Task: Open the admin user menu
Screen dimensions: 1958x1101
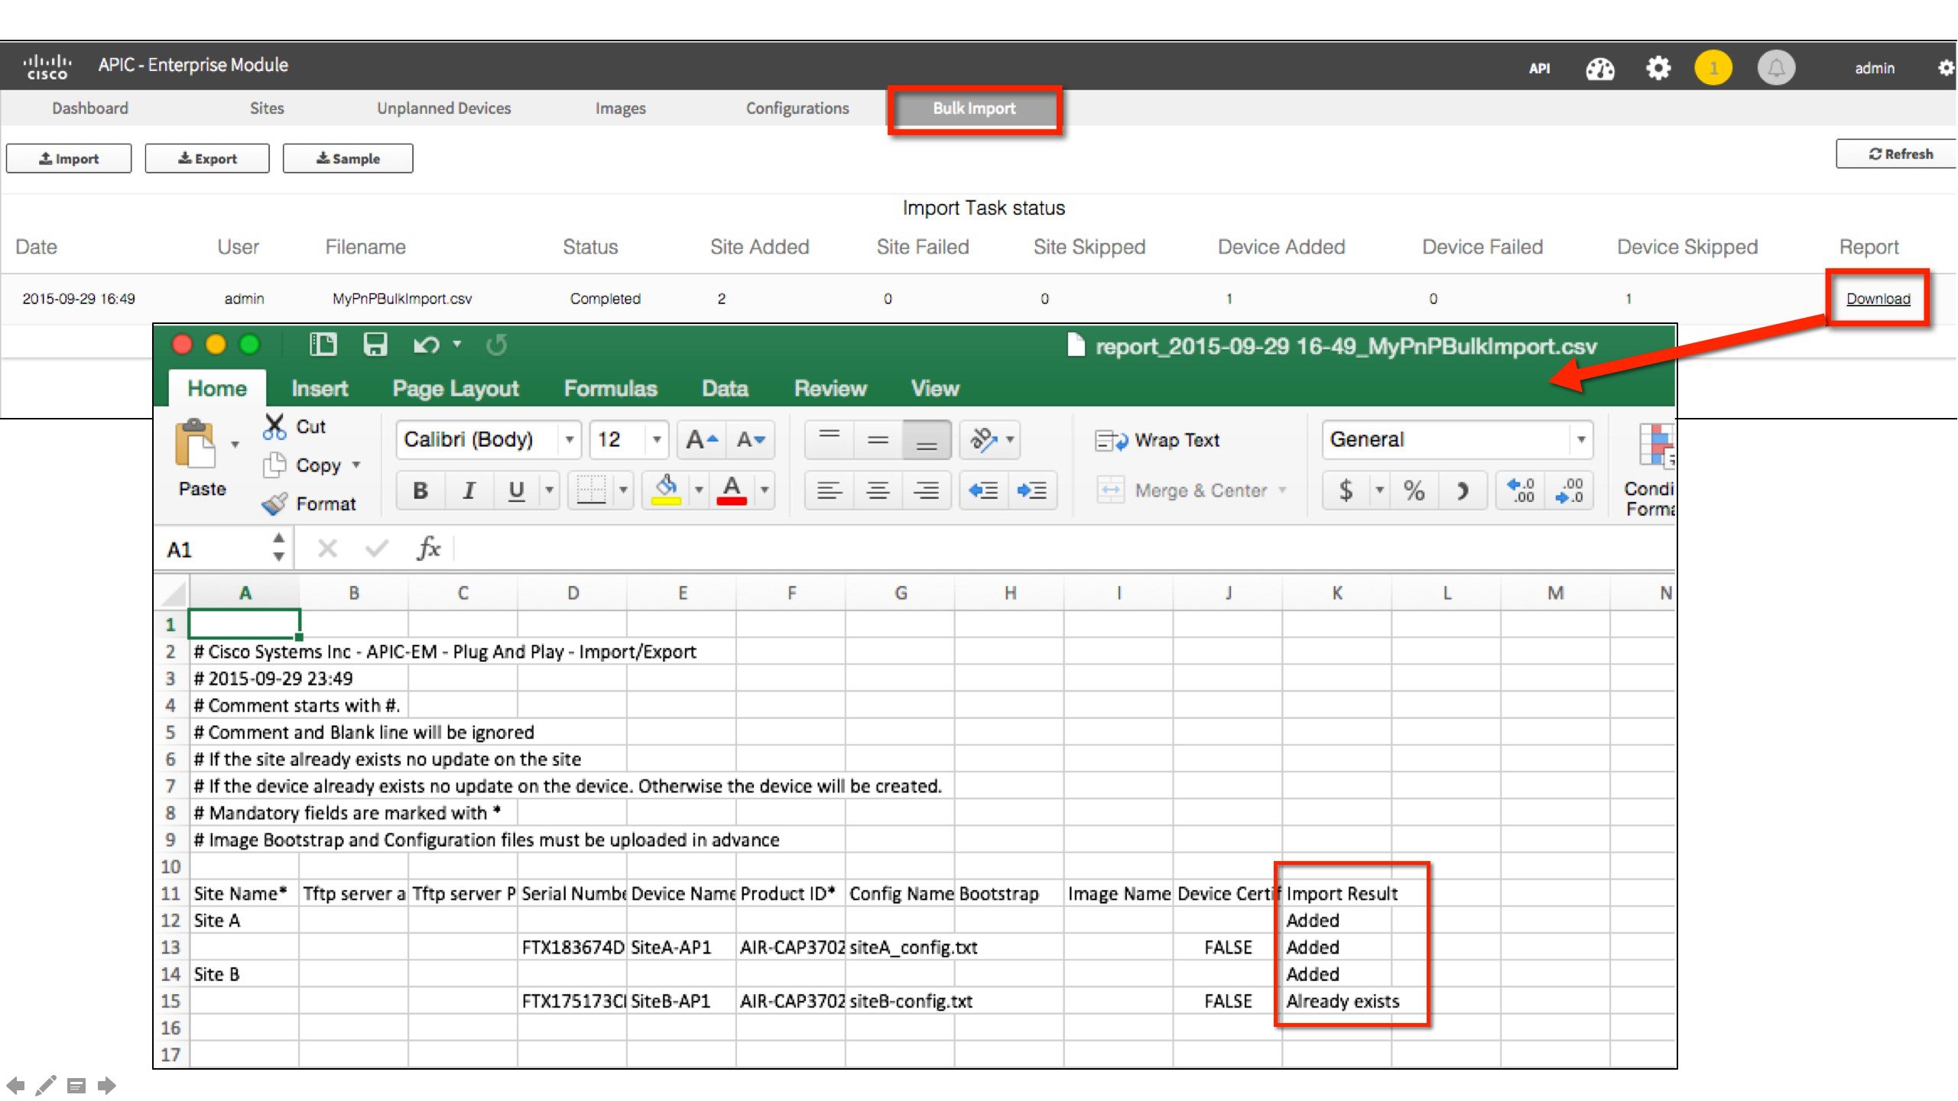Action: 1874,68
